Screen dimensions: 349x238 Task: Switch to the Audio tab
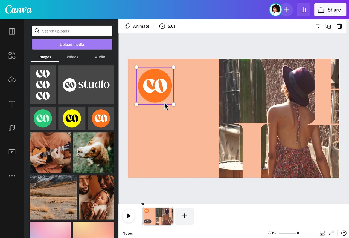tap(100, 57)
